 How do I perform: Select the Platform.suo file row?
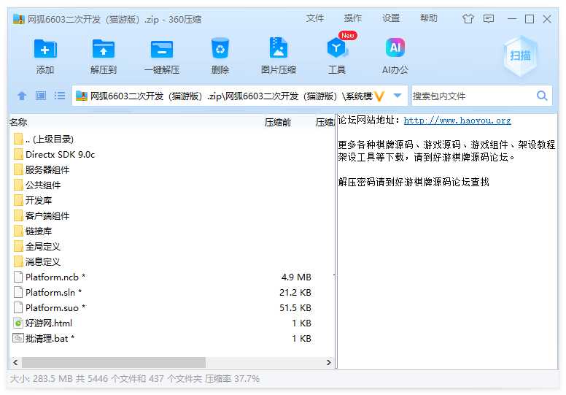pos(172,307)
